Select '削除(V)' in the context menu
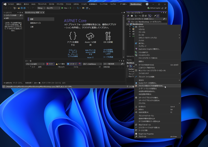 click(158, 110)
